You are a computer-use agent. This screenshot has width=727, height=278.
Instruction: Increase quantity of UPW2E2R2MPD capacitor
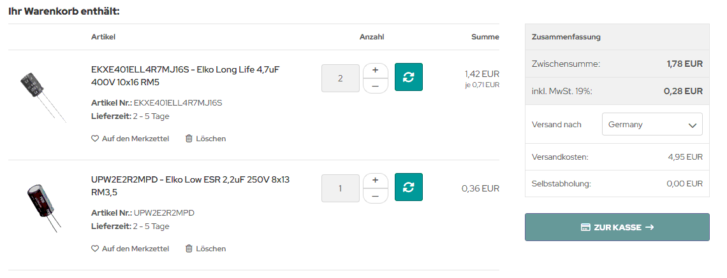[375, 181]
